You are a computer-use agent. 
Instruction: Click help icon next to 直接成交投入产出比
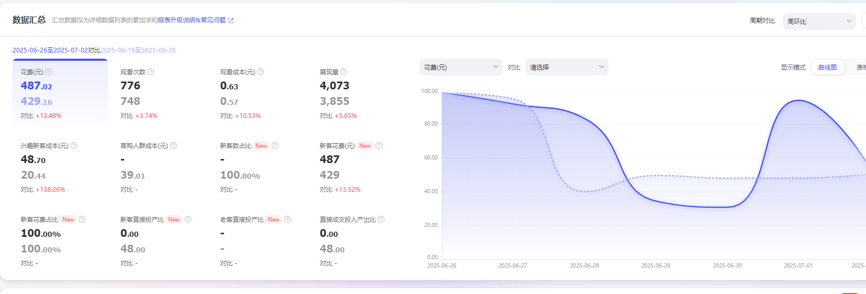tap(381, 220)
